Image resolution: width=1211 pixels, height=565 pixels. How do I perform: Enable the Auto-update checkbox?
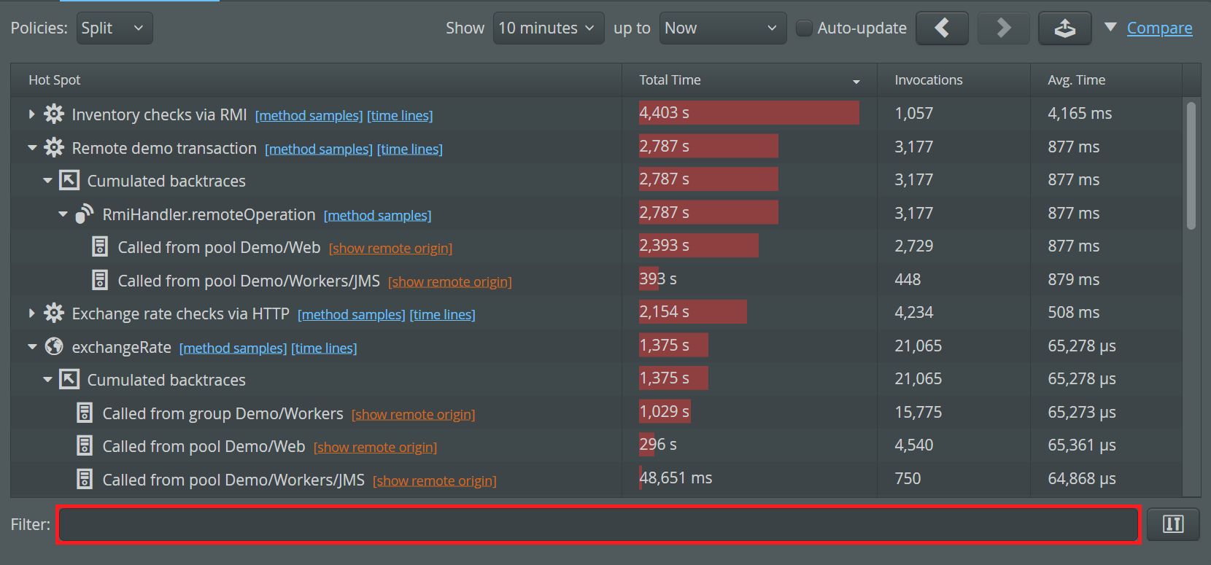click(x=804, y=28)
